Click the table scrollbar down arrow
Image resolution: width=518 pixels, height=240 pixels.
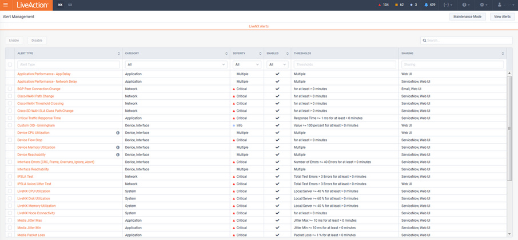coord(509,234)
